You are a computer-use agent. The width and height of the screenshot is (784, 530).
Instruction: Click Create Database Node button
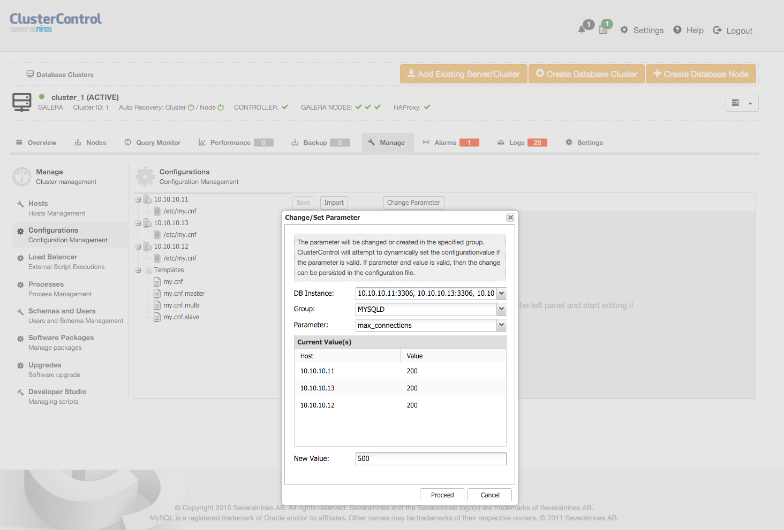coord(701,74)
